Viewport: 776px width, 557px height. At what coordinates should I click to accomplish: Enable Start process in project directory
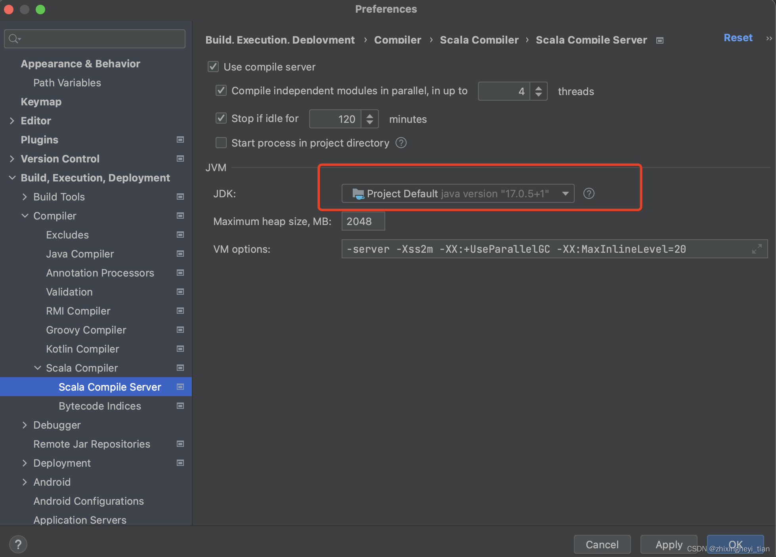pyautogui.click(x=221, y=143)
